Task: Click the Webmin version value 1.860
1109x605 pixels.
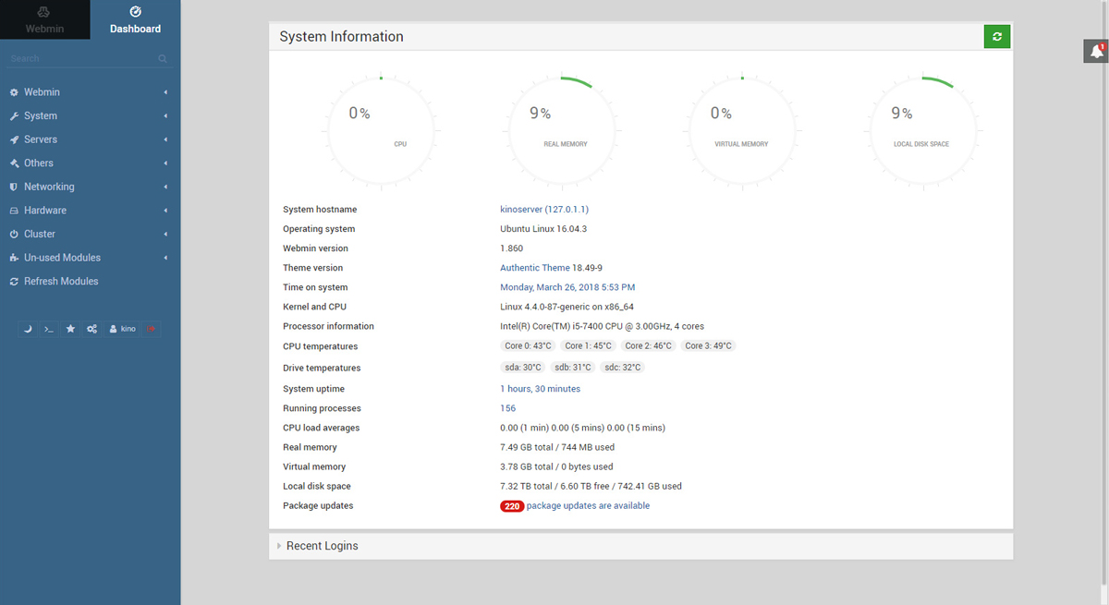Action: tap(511, 248)
